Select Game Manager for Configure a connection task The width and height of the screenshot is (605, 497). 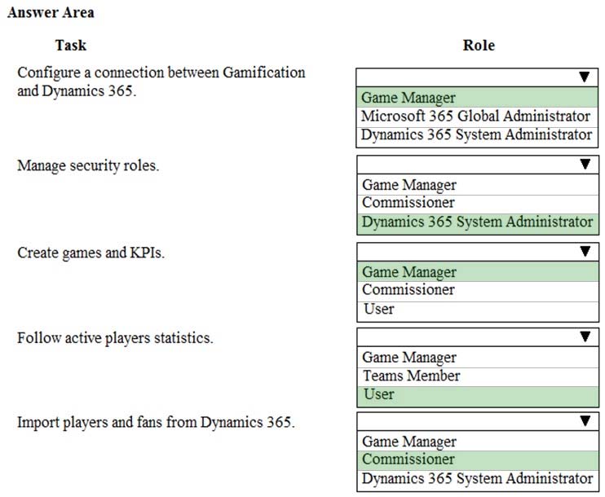coord(477,98)
